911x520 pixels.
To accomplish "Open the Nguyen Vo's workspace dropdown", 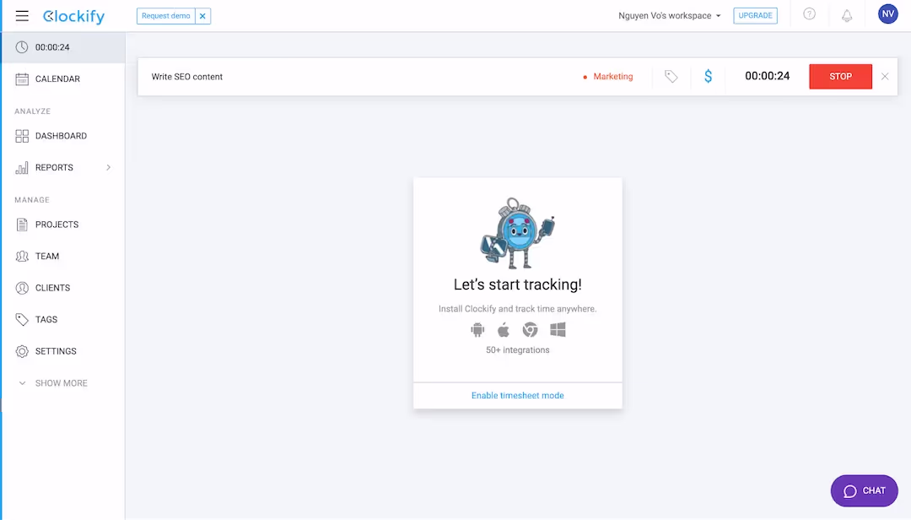I will click(x=669, y=16).
